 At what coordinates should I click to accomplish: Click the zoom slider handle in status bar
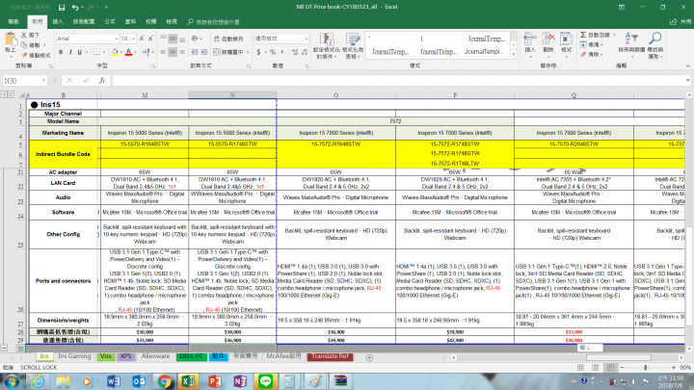click(646, 368)
